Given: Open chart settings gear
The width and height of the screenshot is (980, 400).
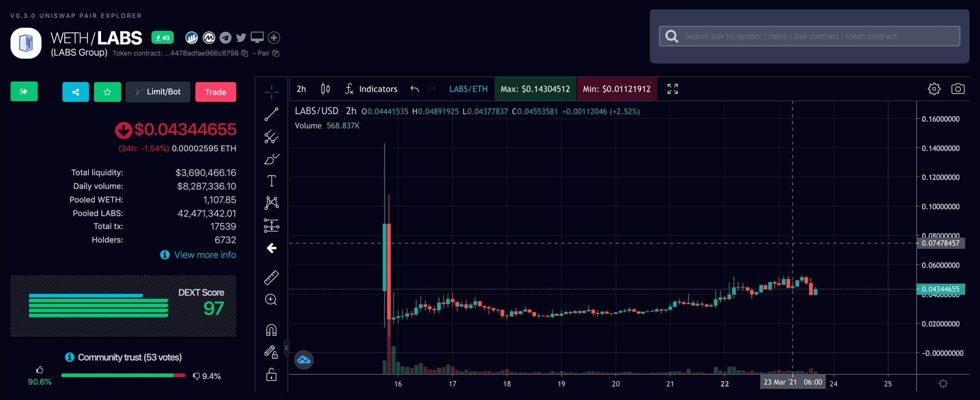Looking at the screenshot, I should pyautogui.click(x=934, y=89).
